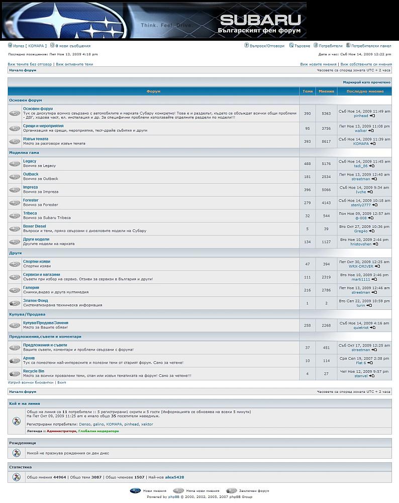This screenshot has height=503, width=399.
Task: Open the Основен форум category heading
Action: (x=26, y=101)
